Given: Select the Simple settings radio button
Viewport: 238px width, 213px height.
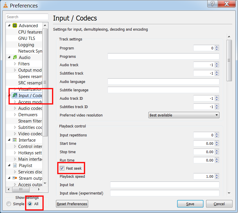Looking at the screenshot, I should click(x=9, y=204).
